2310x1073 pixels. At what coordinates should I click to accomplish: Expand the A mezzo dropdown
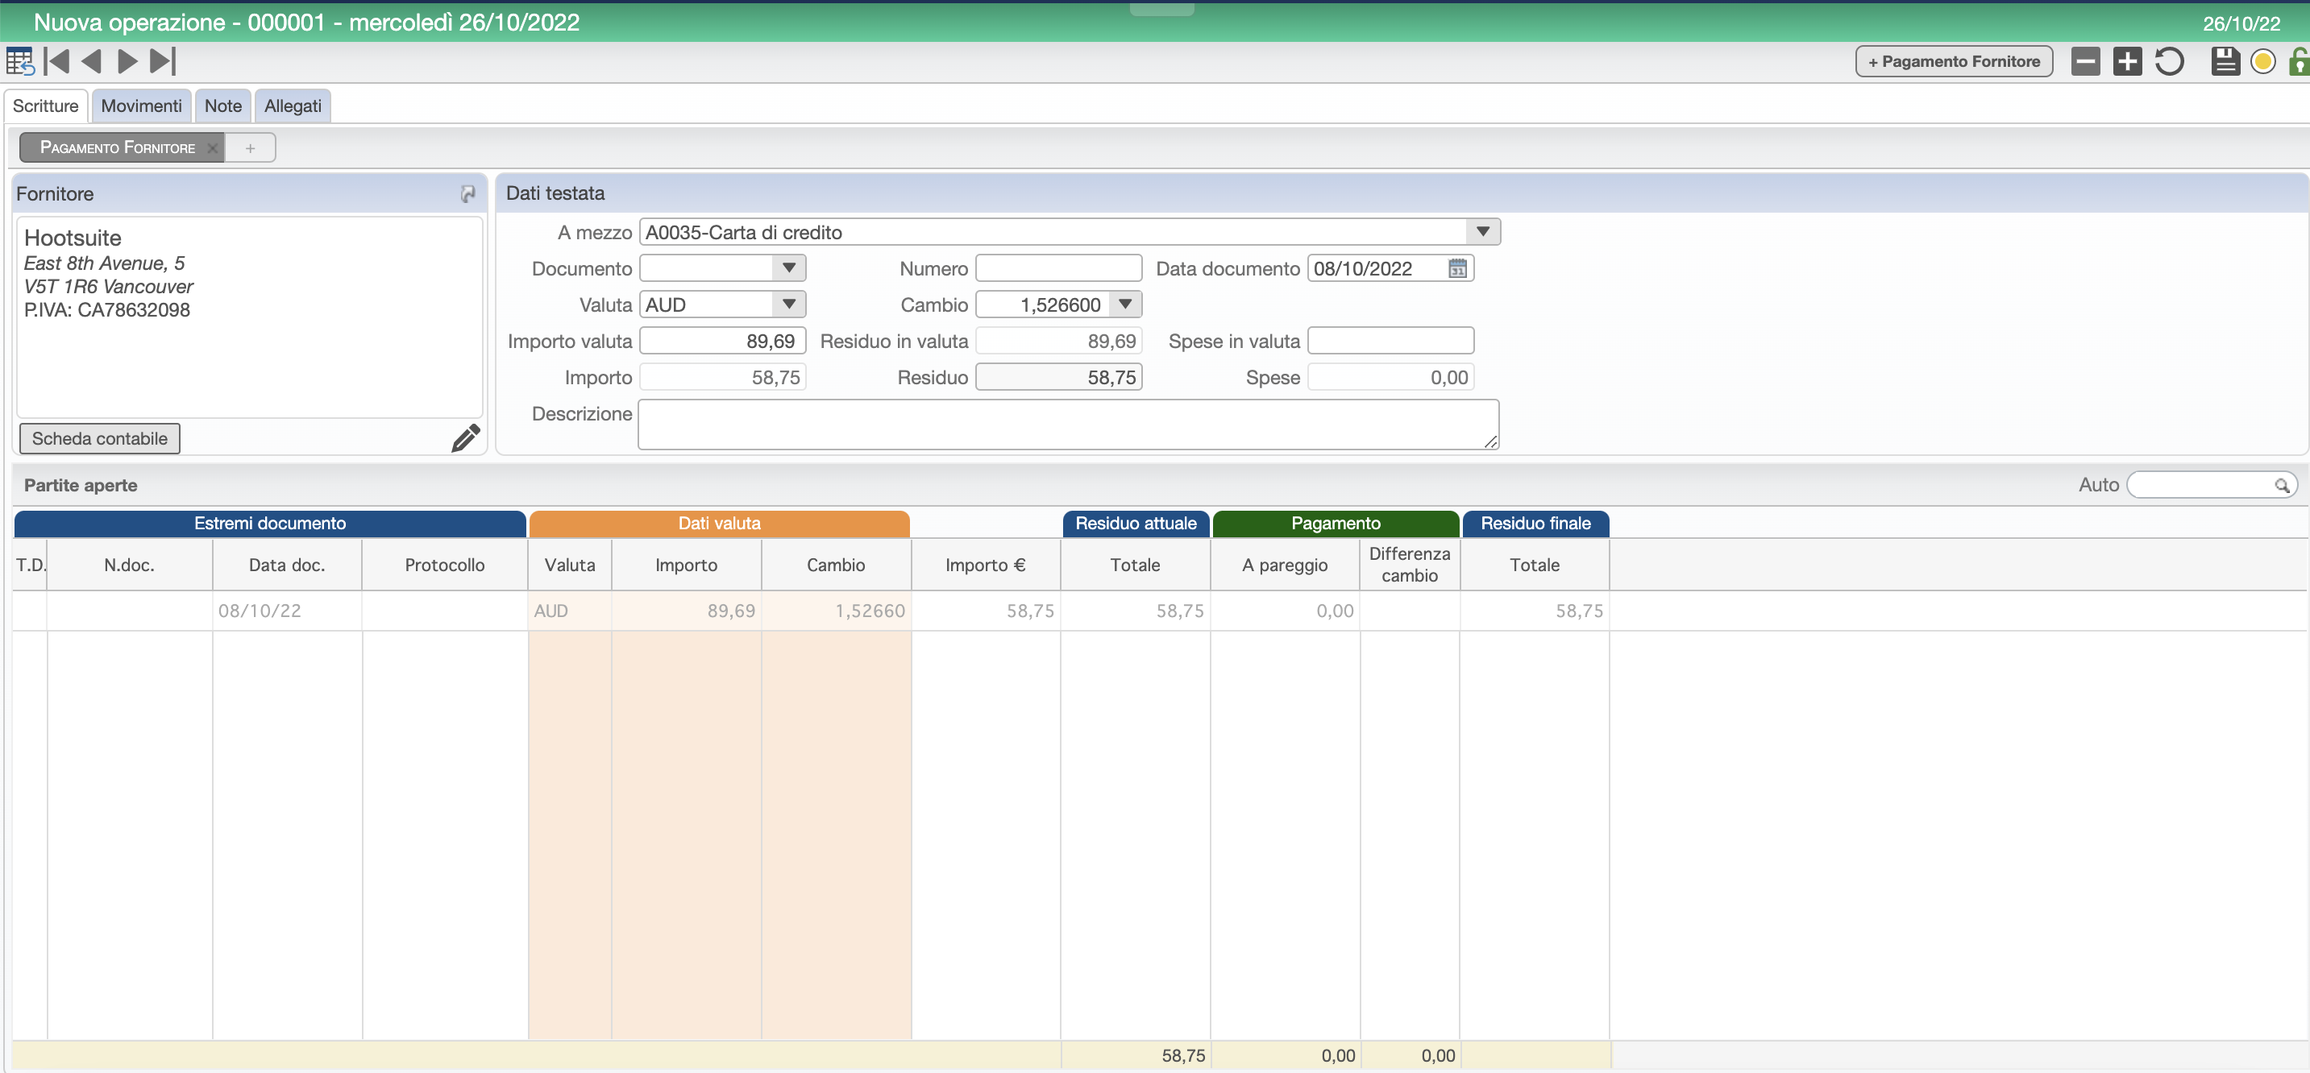1482,232
